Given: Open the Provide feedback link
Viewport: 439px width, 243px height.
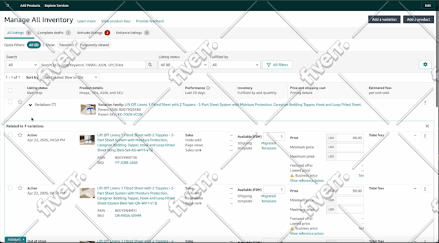Looking at the screenshot, I should coord(150,21).
